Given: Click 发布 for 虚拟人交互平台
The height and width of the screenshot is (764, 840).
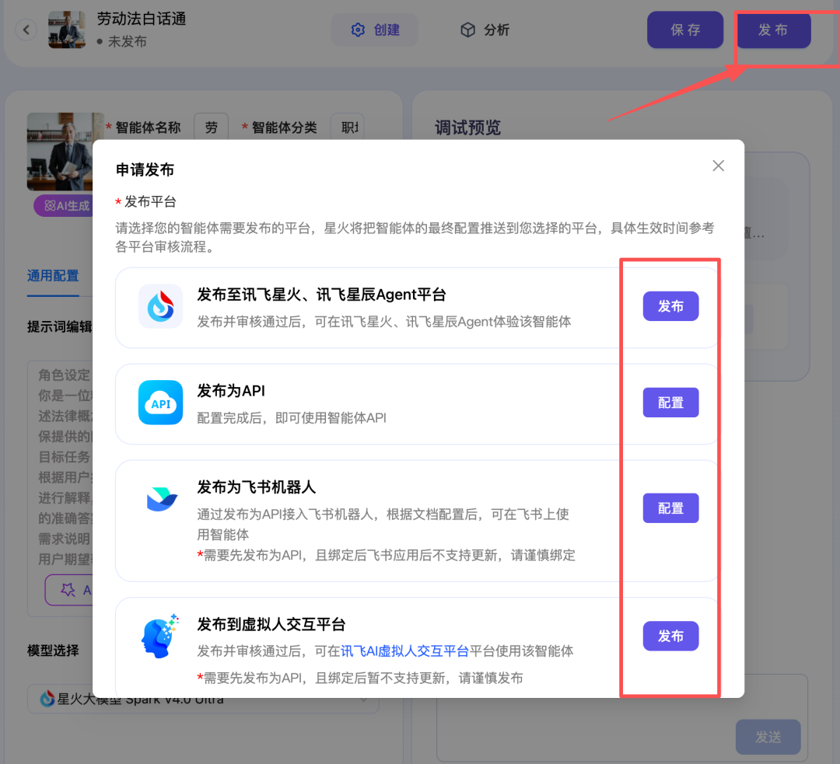Looking at the screenshot, I should click(670, 636).
